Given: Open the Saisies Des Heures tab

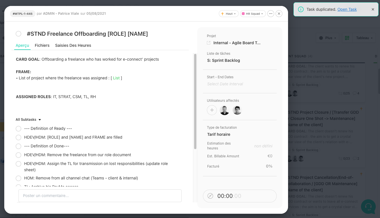Looking at the screenshot, I should [x=73, y=45].
